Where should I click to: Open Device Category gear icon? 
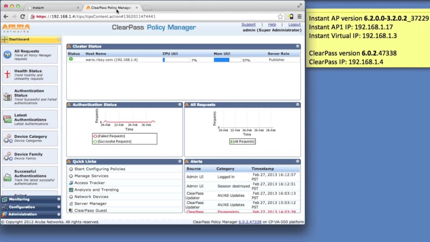8,138
